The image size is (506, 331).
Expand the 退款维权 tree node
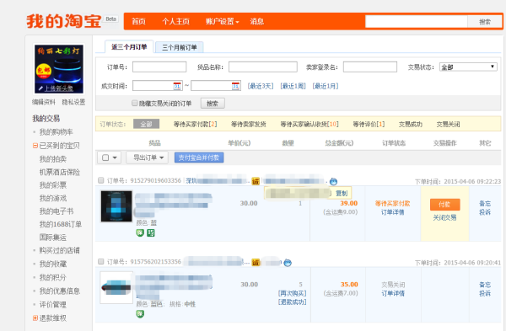point(35,318)
